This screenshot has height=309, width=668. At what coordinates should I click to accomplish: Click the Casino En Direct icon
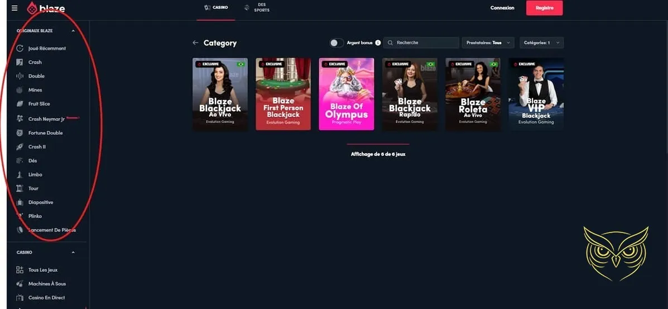tap(20, 297)
